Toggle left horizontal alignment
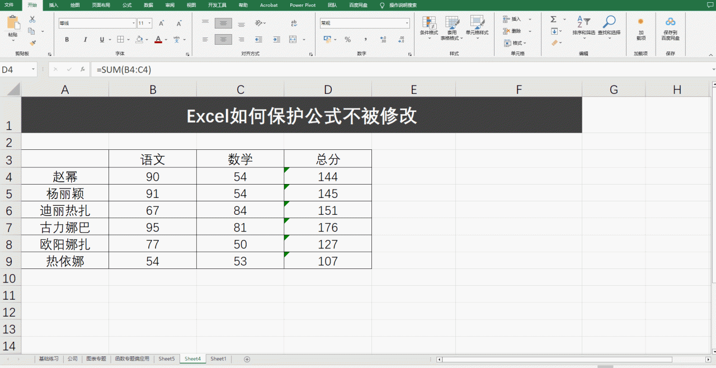716x368 pixels. click(x=205, y=40)
